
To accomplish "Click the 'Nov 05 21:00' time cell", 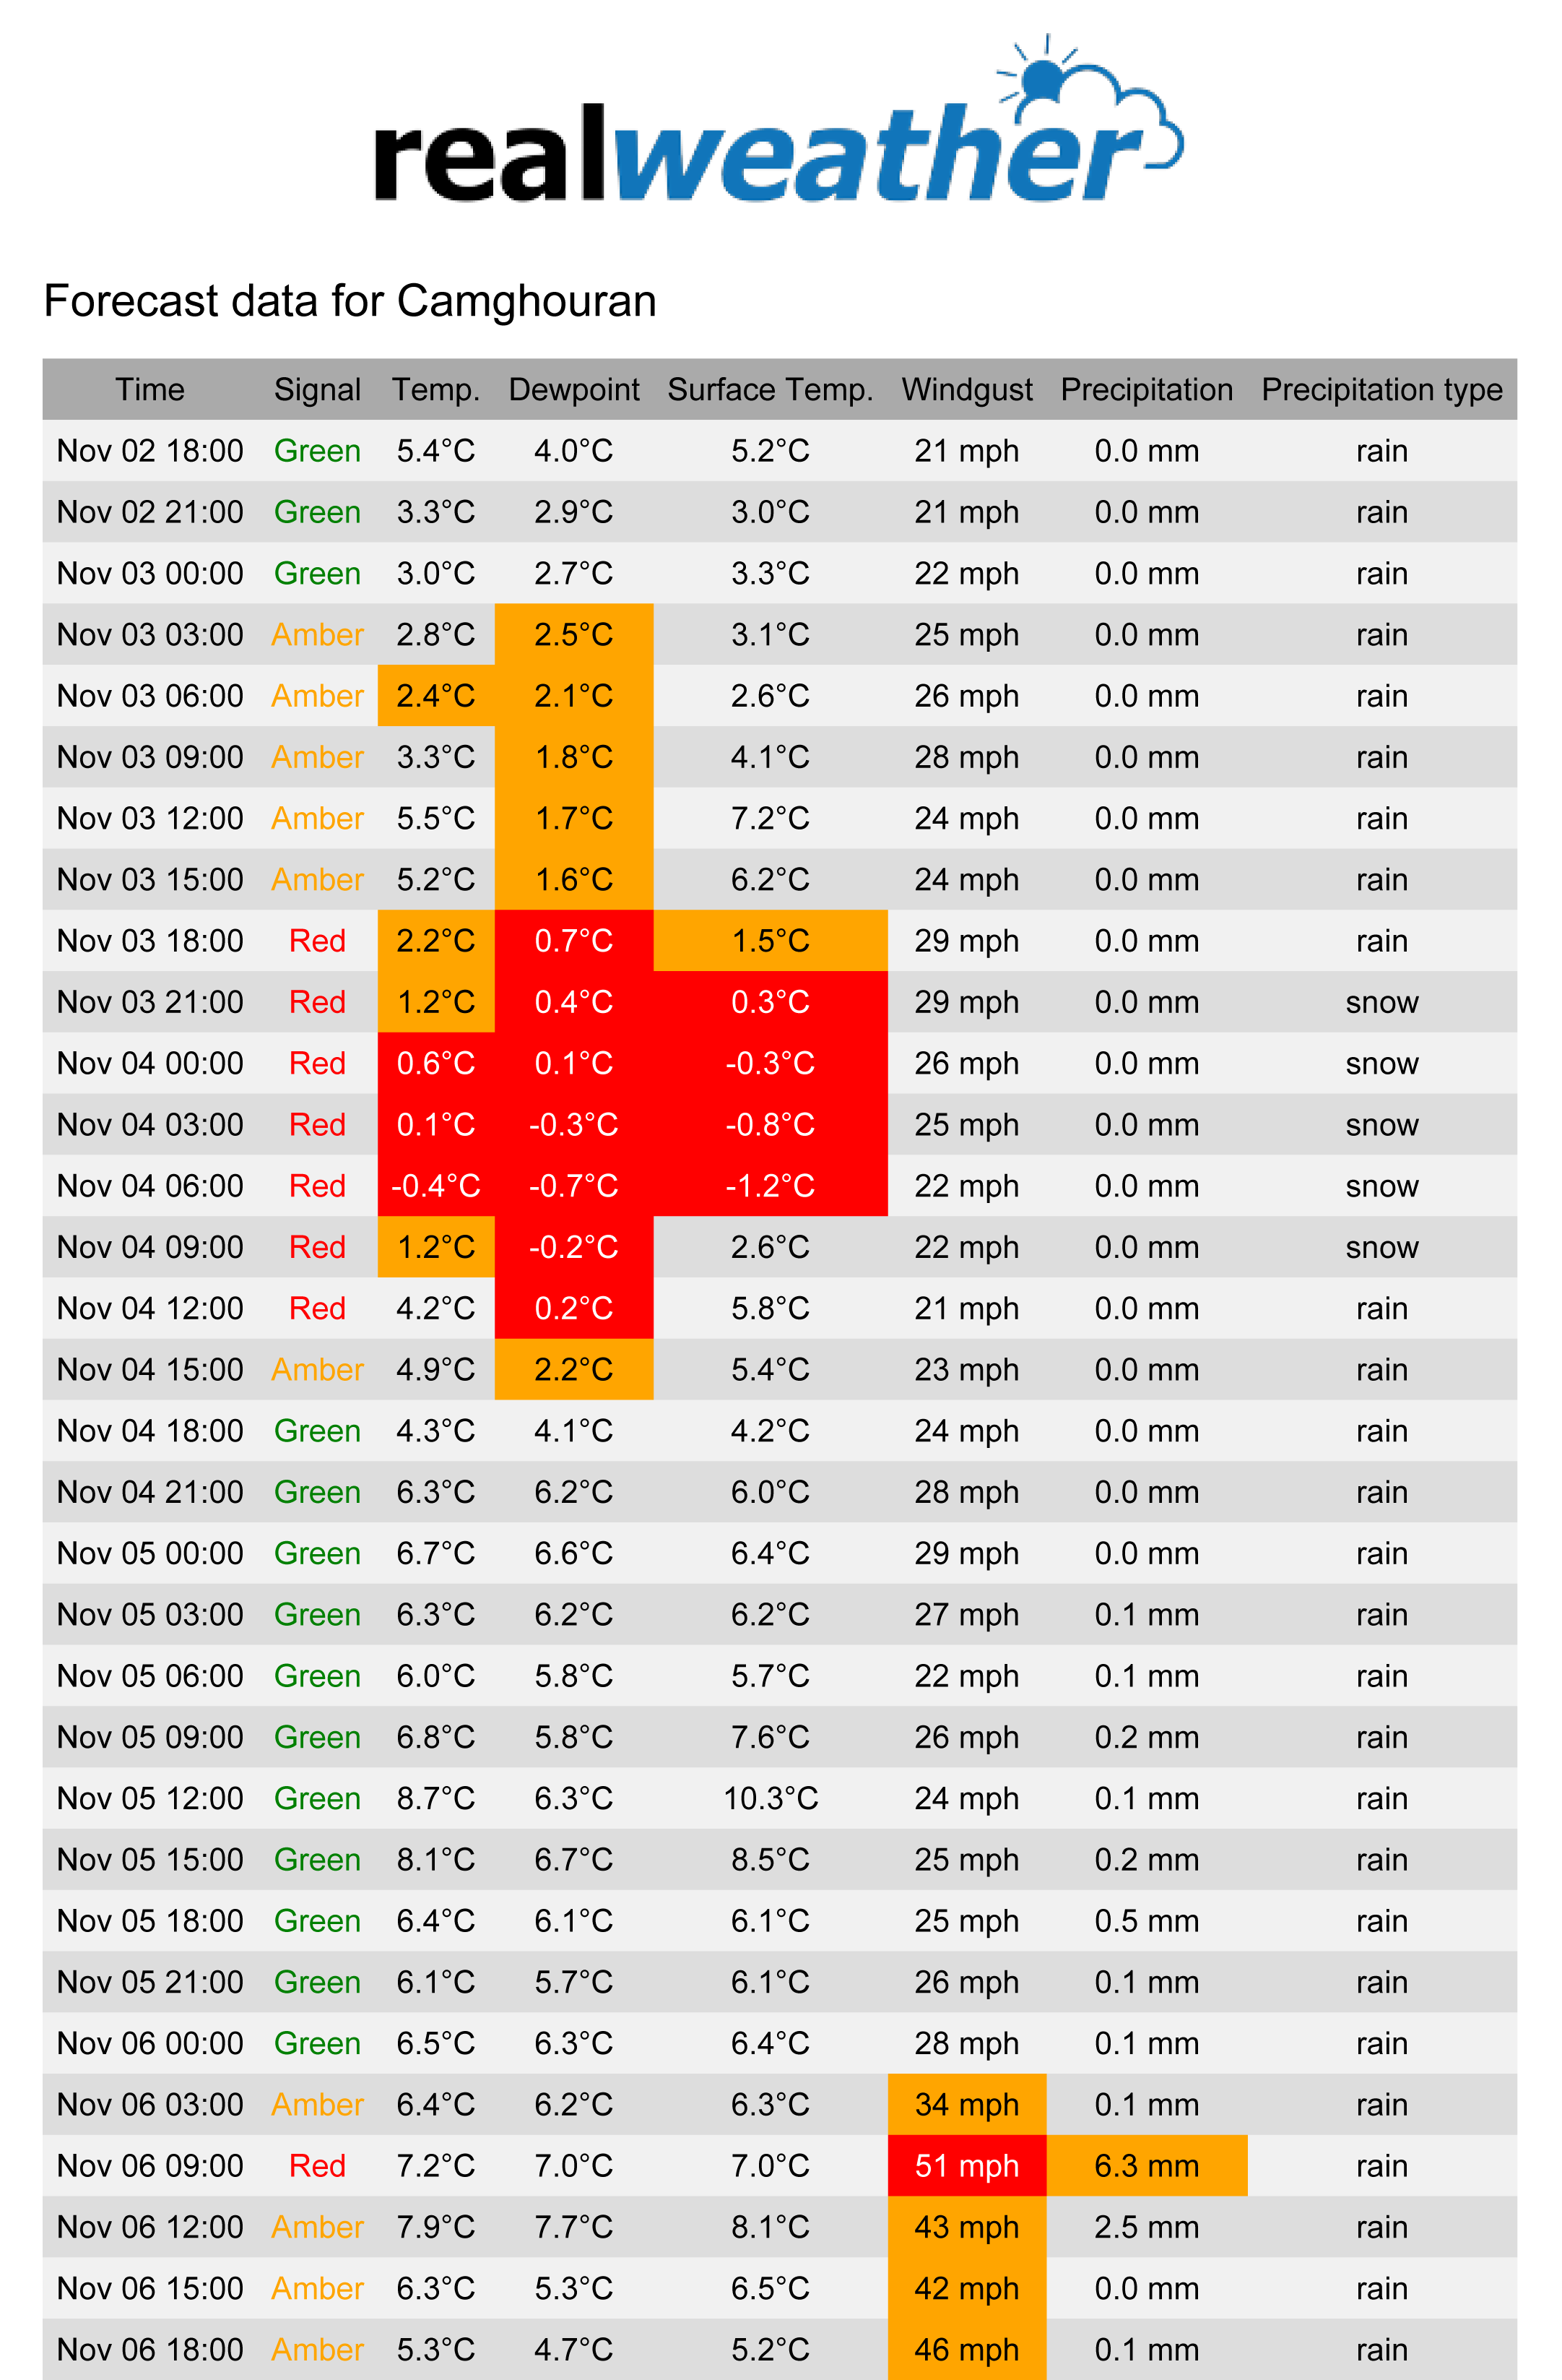I will pyautogui.click(x=150, y=1982).
